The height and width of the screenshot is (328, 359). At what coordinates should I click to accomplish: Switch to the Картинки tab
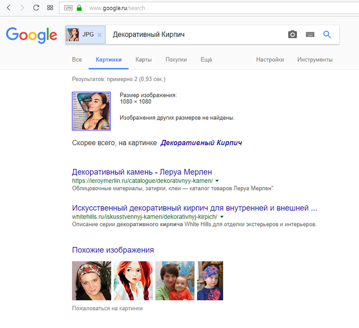[x=109, y=59]
